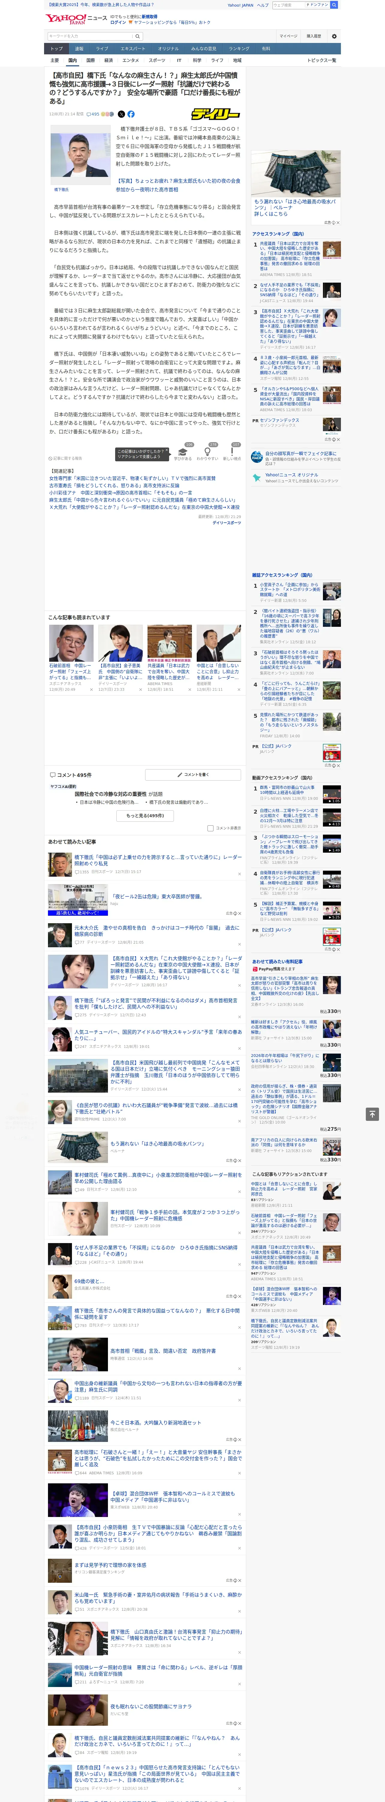Click the 記事に関する報告 link
This screenshot has height=1802, width=385.
coord(66,458)
